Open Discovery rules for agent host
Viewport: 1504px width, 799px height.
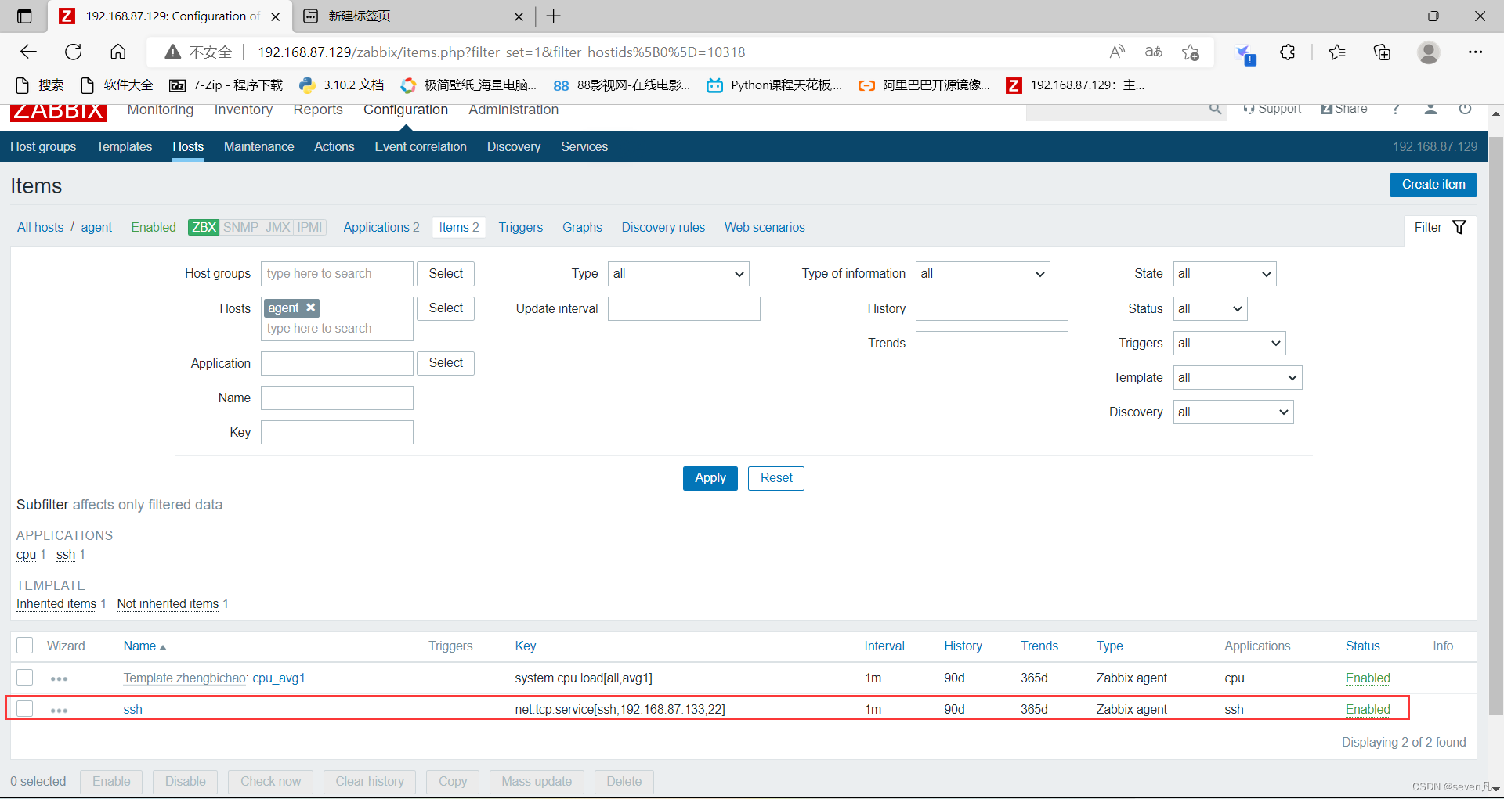(x=663, y=227)
